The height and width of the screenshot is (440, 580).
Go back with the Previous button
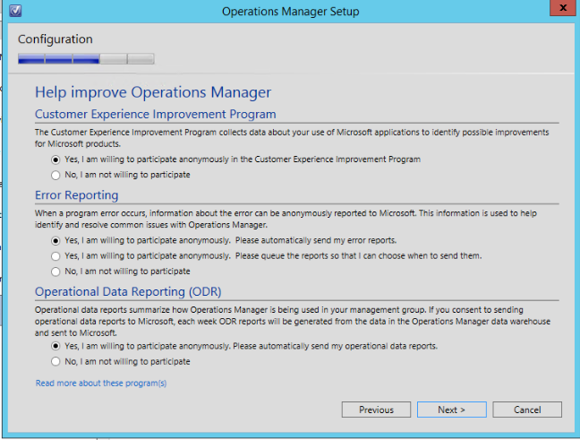(376, 410)
